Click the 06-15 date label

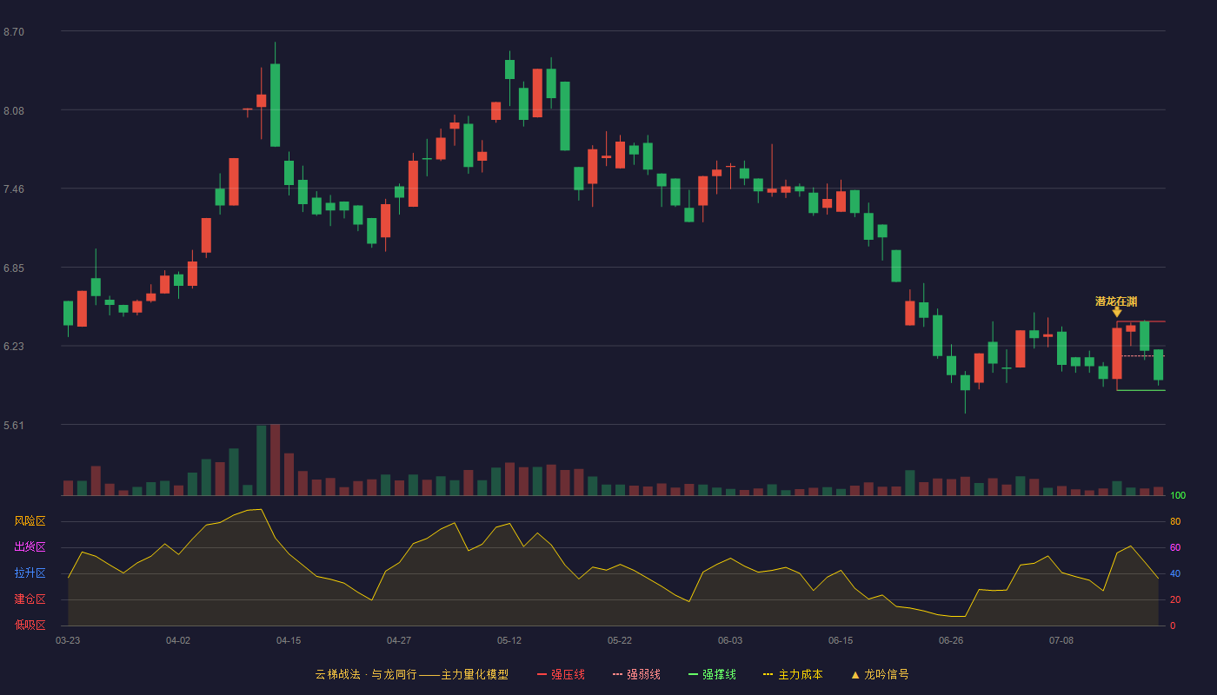click(x=841, y=640)
